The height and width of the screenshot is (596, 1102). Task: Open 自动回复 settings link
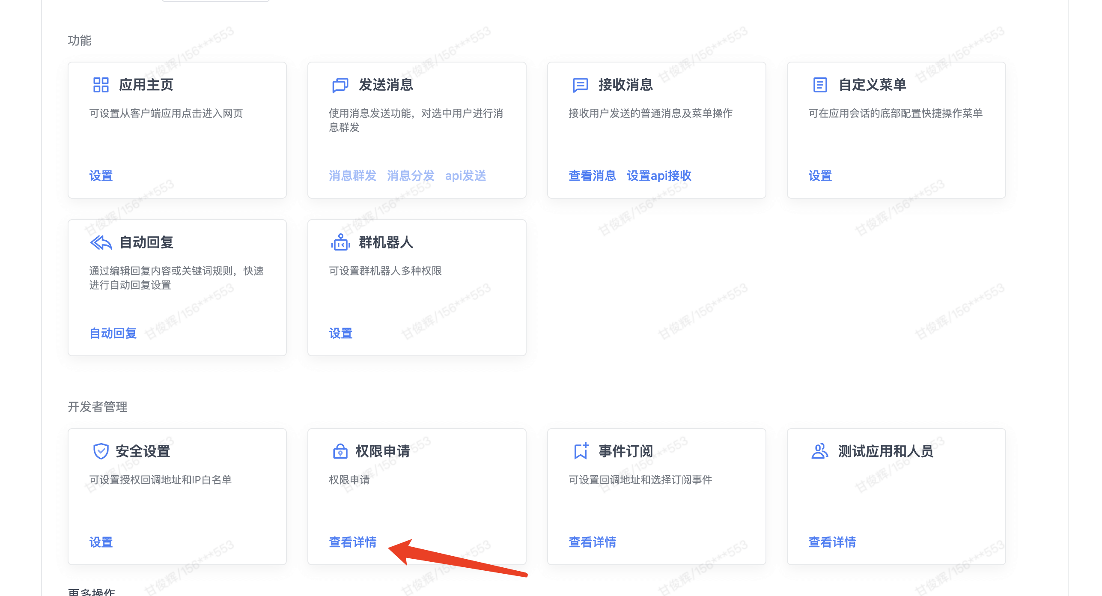[112, 334]
